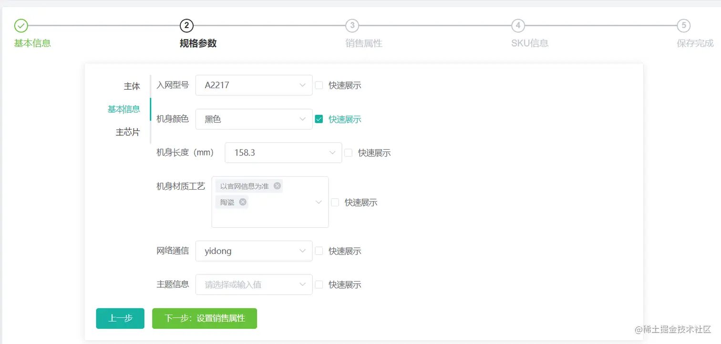721x344 pixels.
Task: Click inside the 机身材质工艺 tag input area
Action: tap(270, 202)
